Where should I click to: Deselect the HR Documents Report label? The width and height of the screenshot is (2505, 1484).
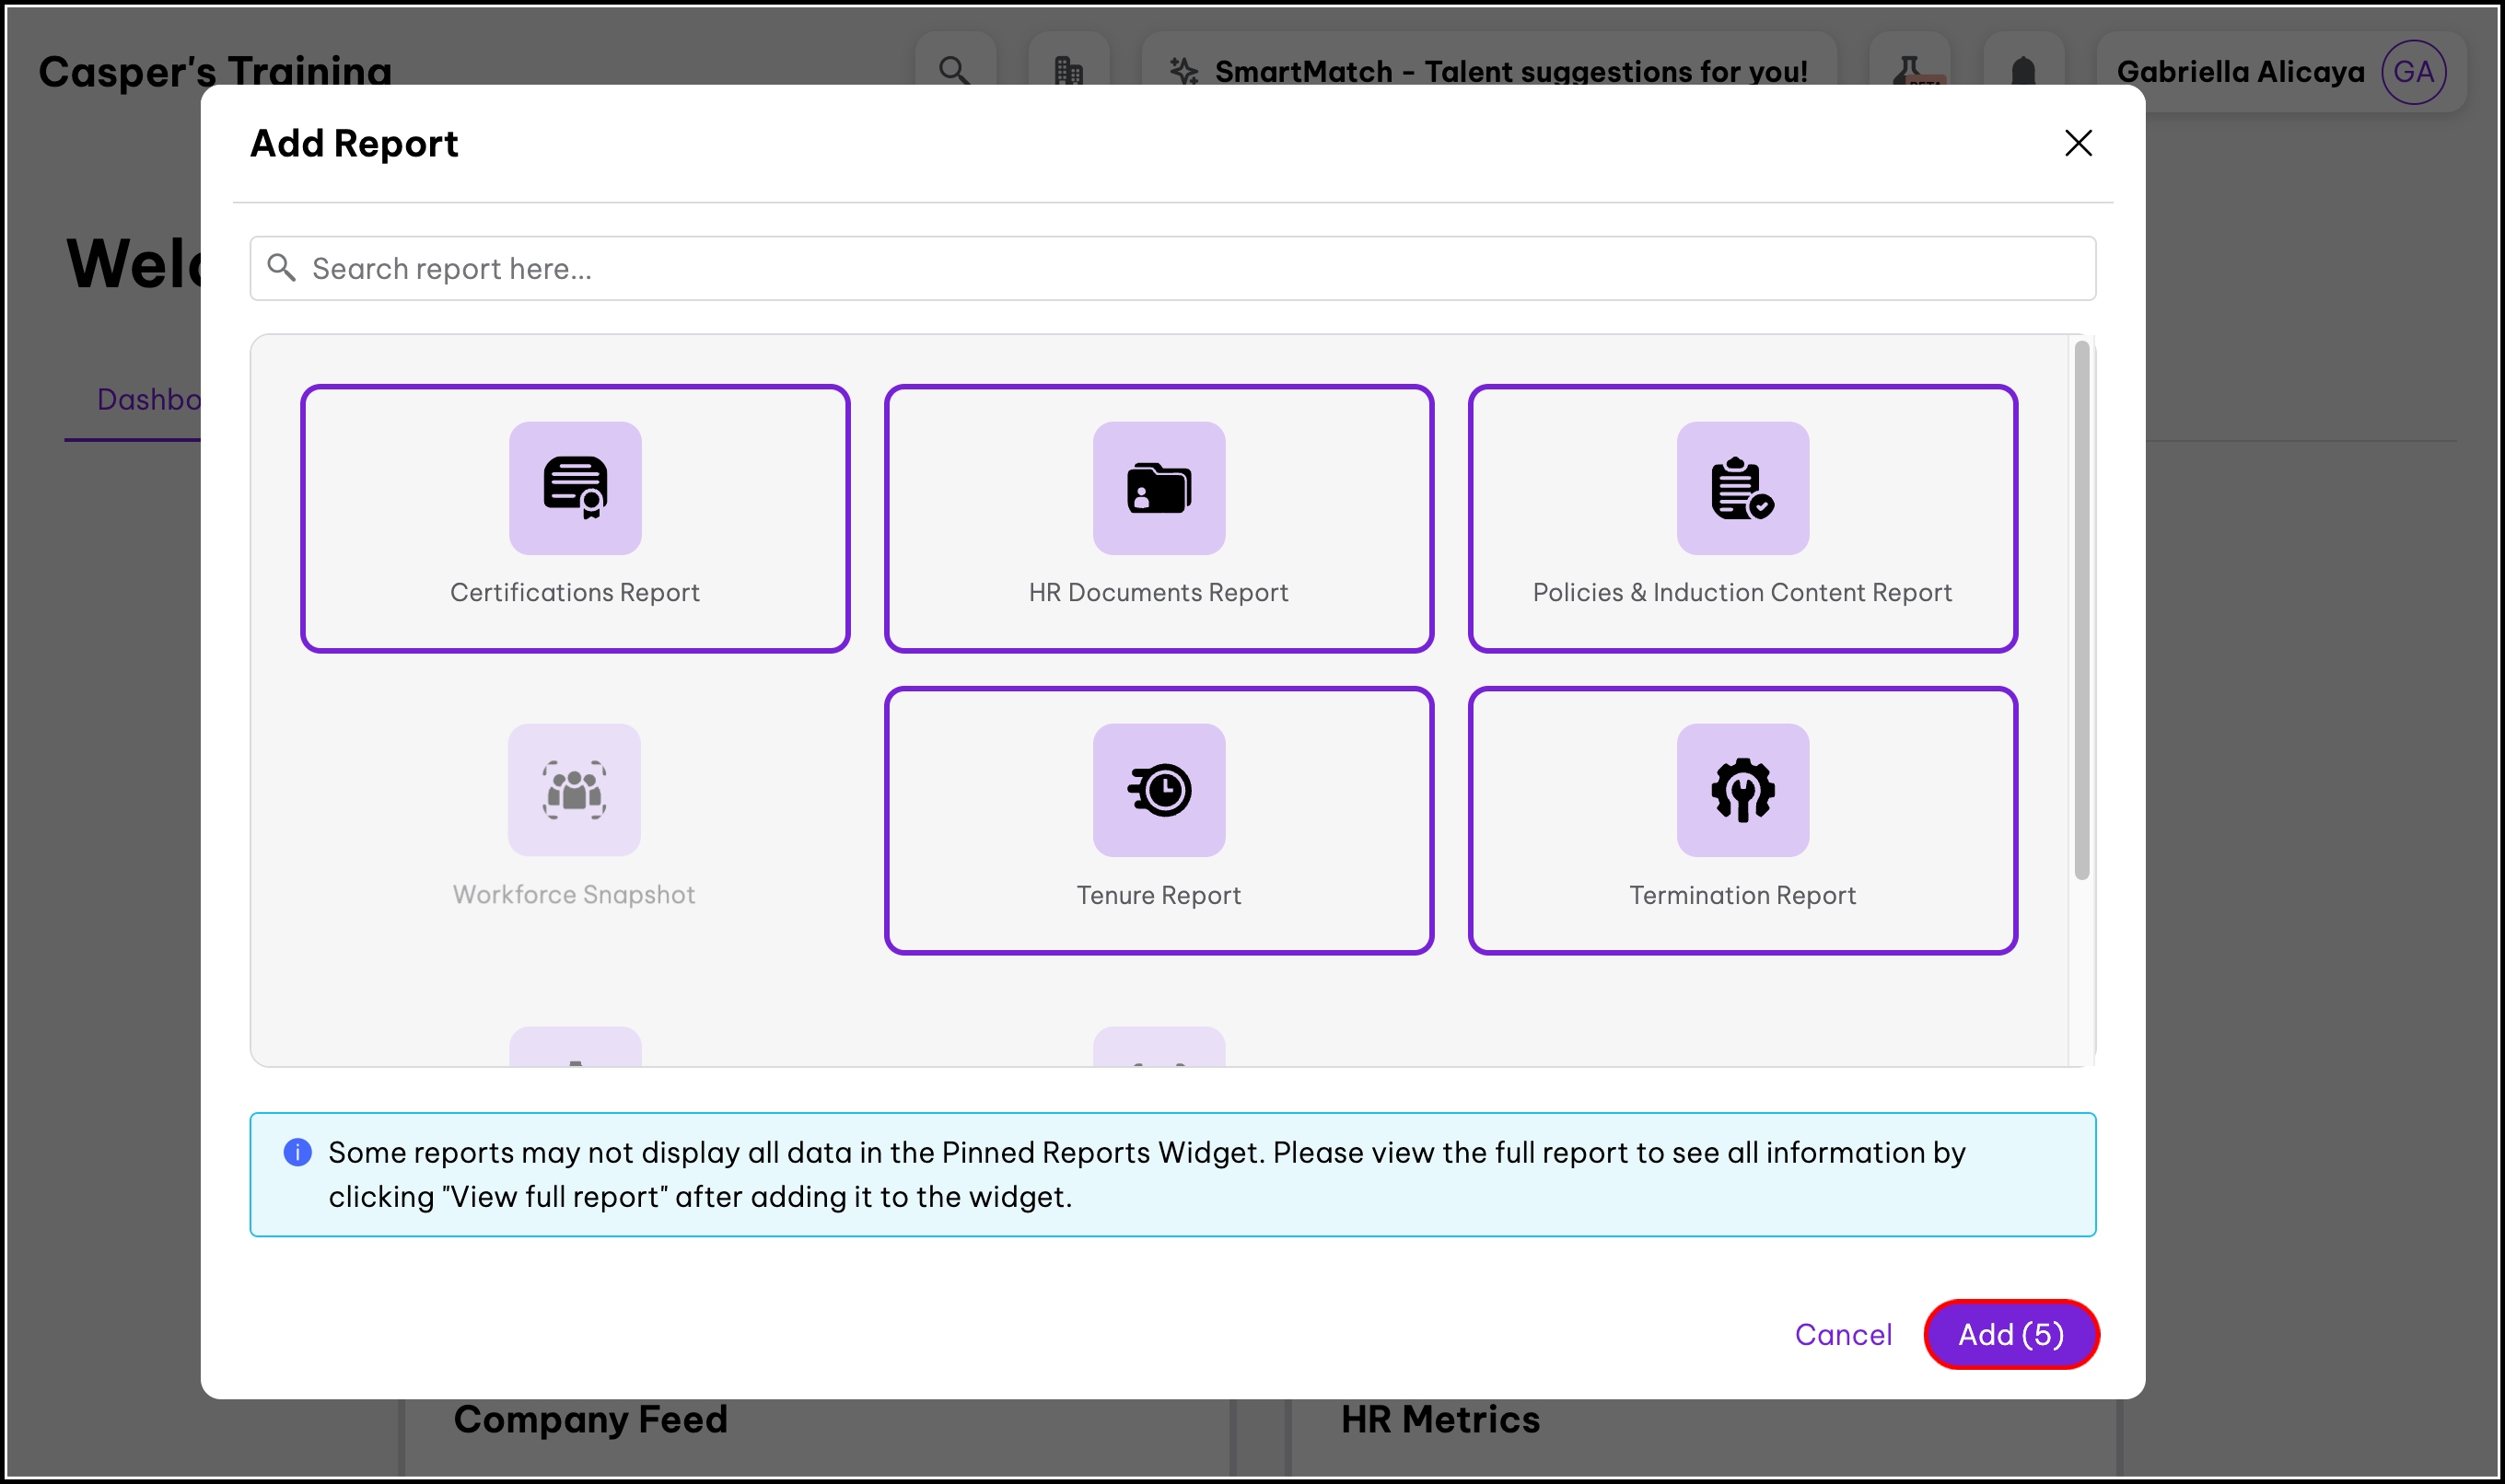1159,592
